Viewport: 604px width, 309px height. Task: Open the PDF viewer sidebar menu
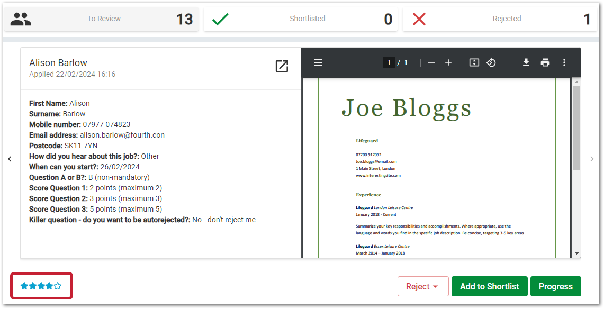coord(318,62)
